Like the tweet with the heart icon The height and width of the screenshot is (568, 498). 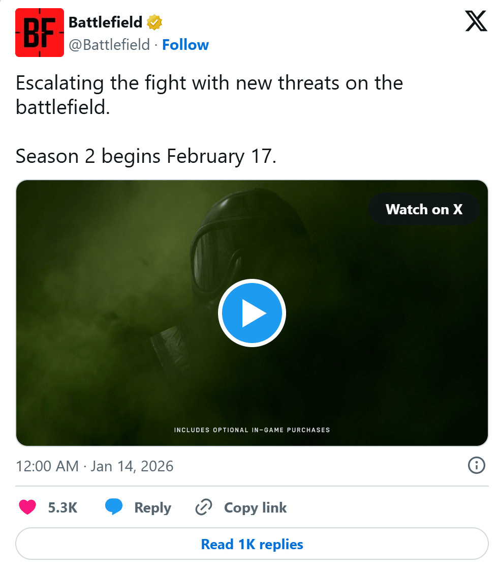pyautogui.click(x=27, y=507)
